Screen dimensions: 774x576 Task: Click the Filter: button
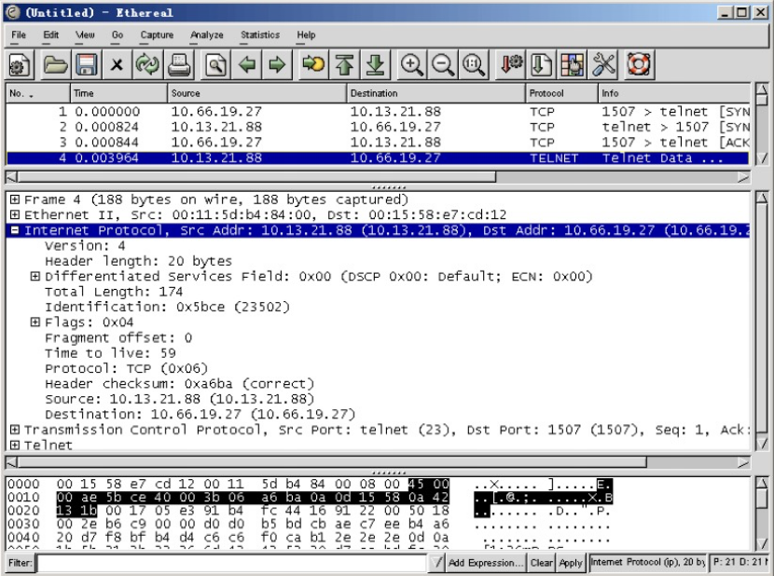point(21,563)
